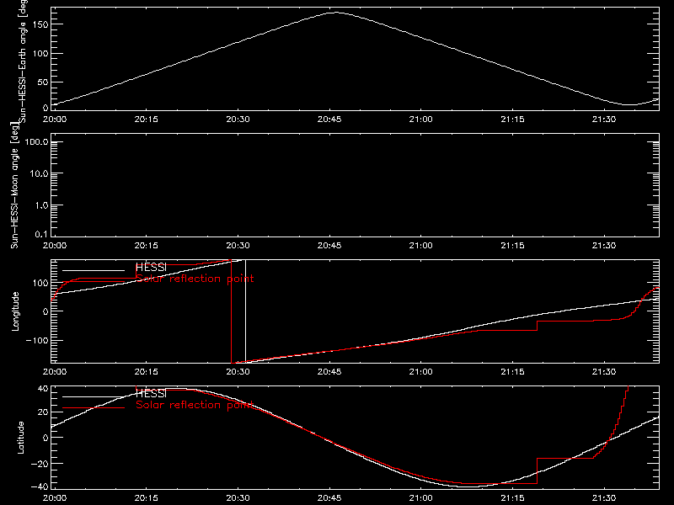Viewport: 674px width, 505px height.
Task: Click 20:45 time label under Moon angle plot
Action: 329,245
